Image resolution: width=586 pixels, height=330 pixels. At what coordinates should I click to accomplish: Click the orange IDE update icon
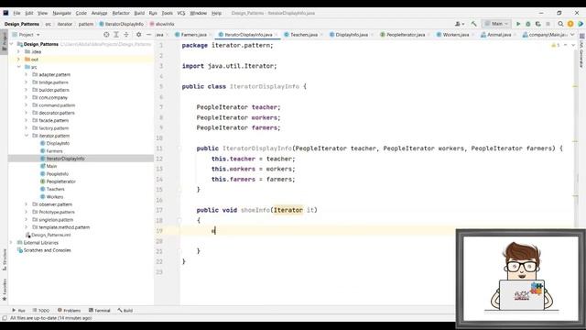(570, 24)
